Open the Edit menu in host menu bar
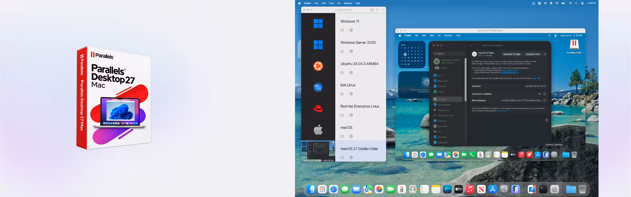Screen dimensions: 631x197 pyautogui.click(x=323, y=3)
